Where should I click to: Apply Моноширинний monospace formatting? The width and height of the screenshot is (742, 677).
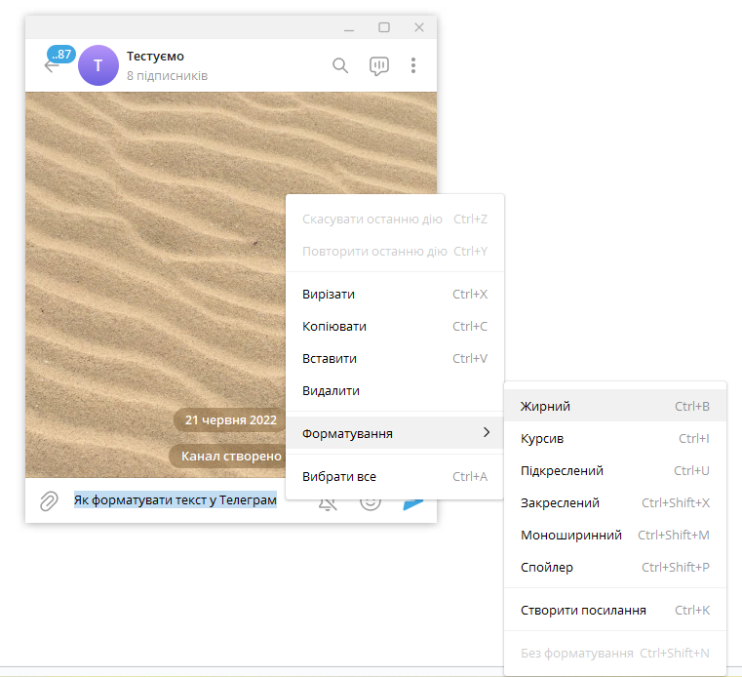614,535
